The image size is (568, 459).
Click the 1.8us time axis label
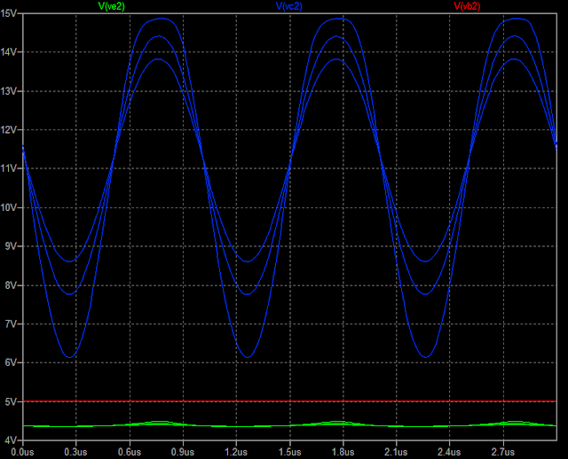(343, 452)
